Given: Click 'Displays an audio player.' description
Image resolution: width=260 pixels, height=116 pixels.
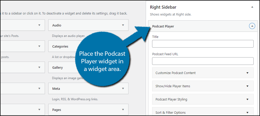Looking at the screenshot, I should click(69, 36).
